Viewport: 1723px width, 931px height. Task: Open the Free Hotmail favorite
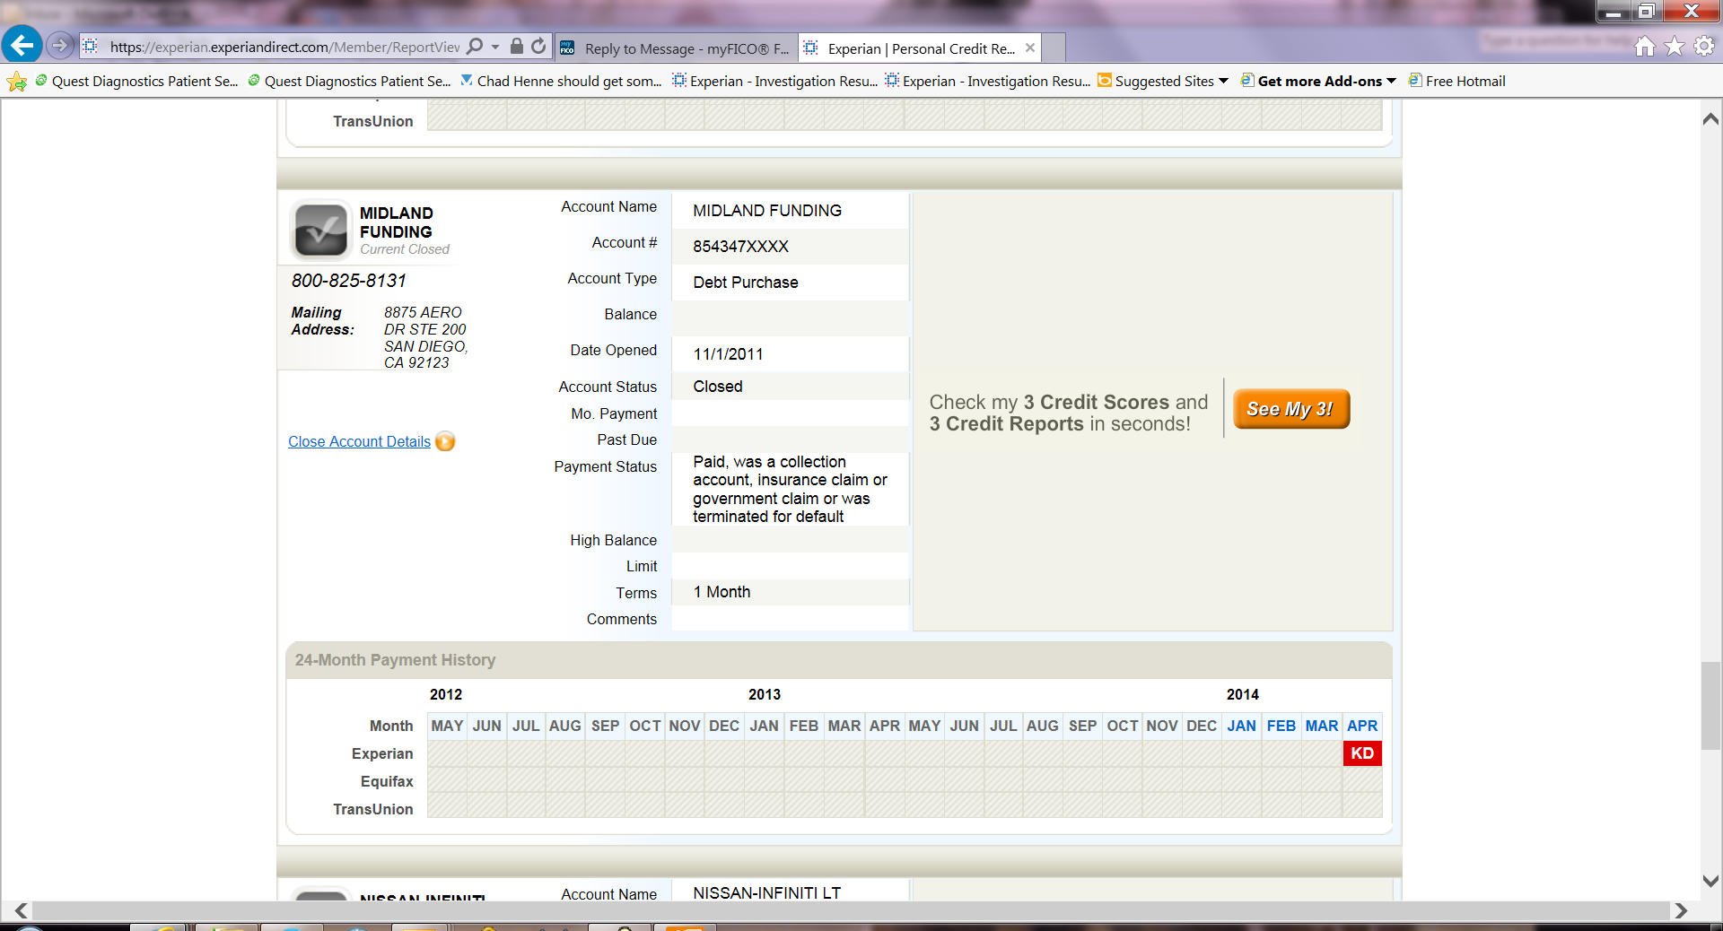pyautogui.click(x=1457, y=81)
